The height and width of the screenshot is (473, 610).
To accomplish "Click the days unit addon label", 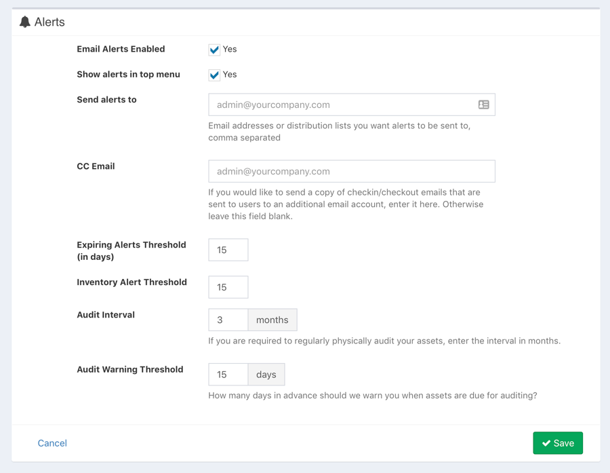I will (x=266, y=375).
